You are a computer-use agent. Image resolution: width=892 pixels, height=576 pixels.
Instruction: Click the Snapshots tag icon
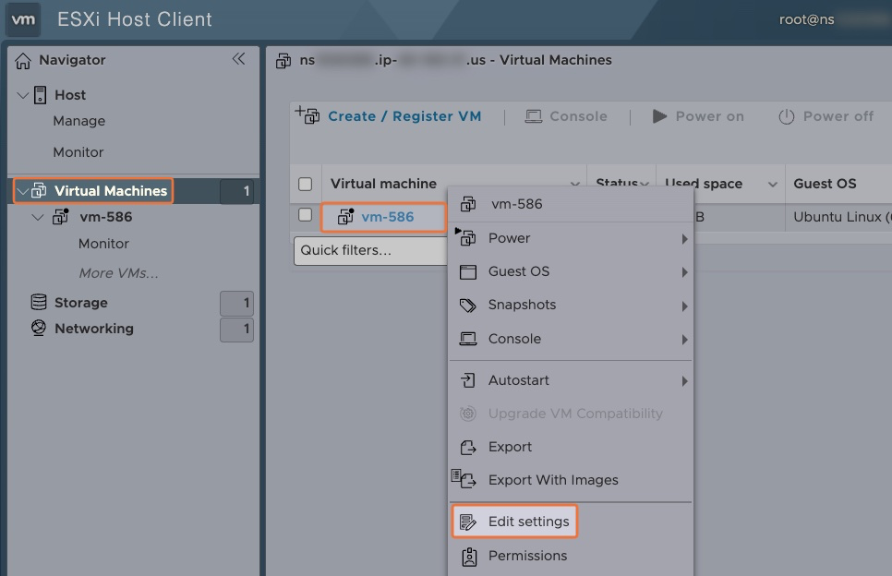[467, 306]
